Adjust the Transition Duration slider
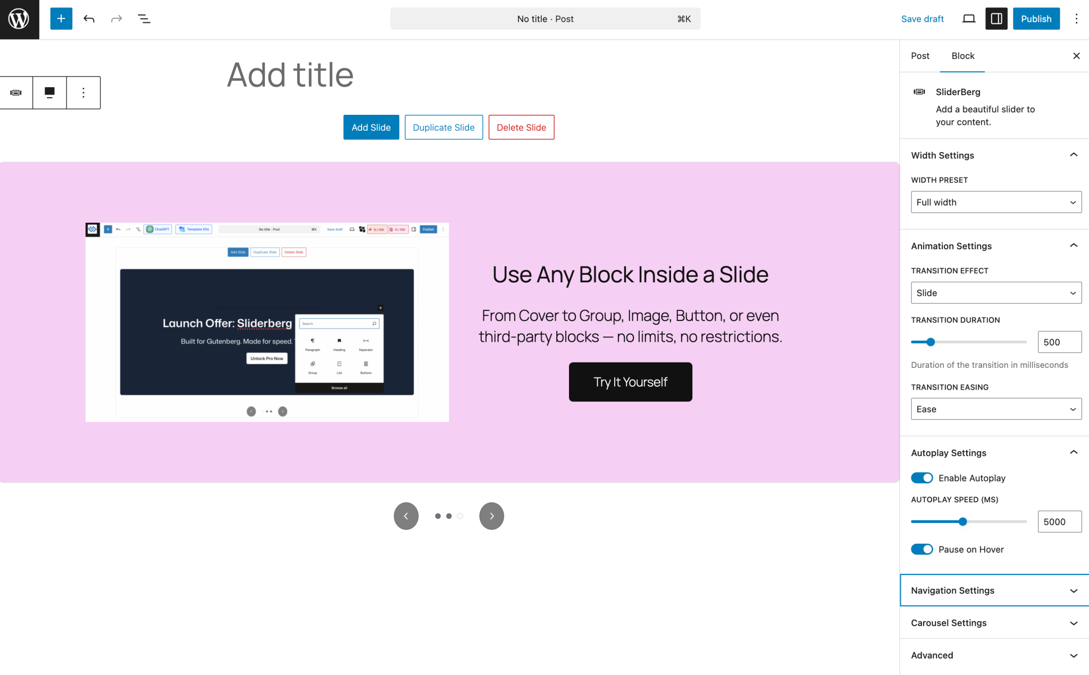 [x=929, y=342]
